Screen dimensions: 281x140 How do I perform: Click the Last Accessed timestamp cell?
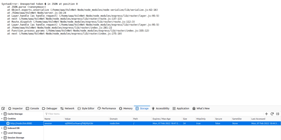click(266, 123)
